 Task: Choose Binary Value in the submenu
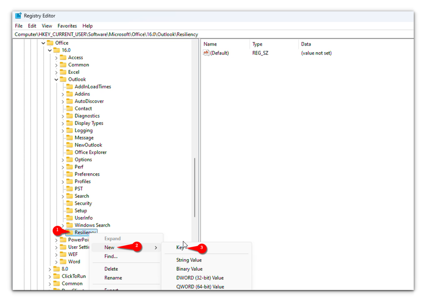(207, 269)
